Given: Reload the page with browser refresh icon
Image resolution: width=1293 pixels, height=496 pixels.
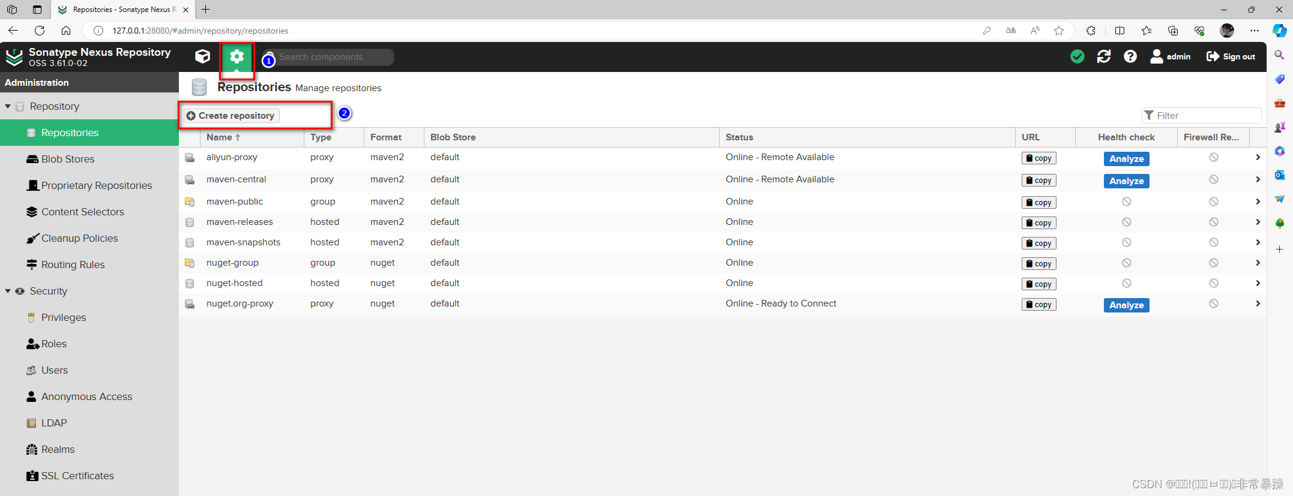Looking at the screenshot, I should [x=40, y=31].
